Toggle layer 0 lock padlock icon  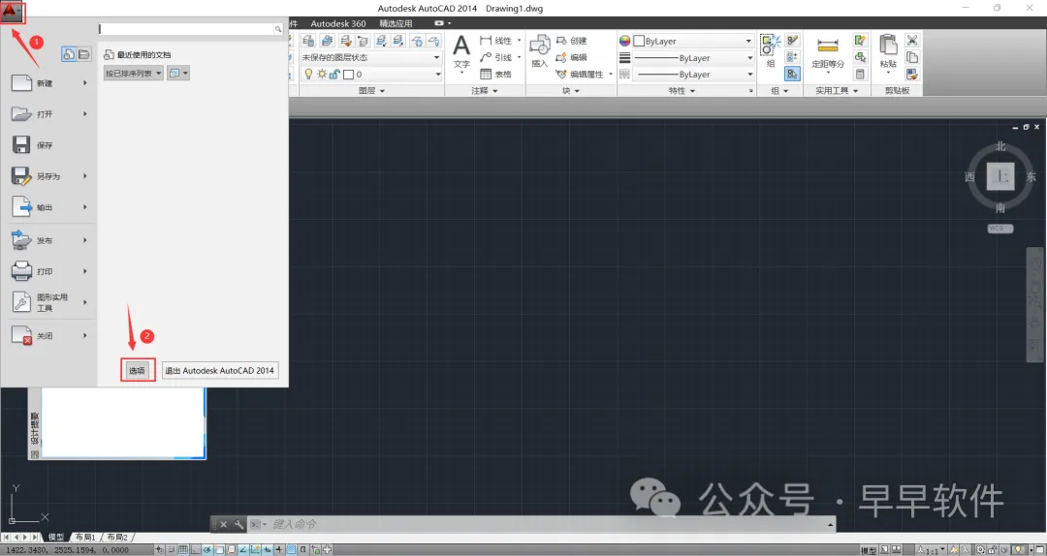tap(333, 74)
